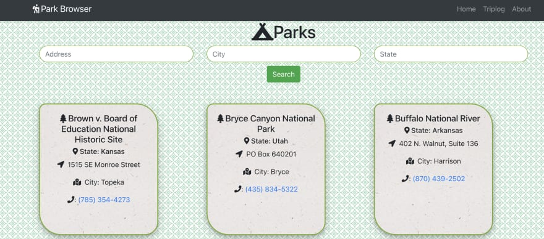Click the PO Box 640201 address
Screen dimensions: 544x239
271,154
